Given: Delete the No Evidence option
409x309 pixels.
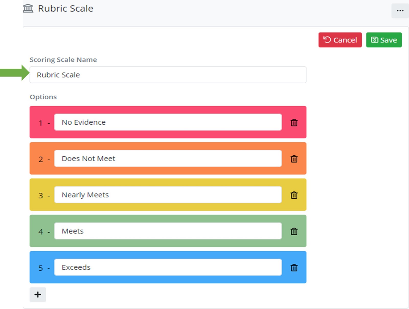Looking at the screenshot, I should 294,123.
